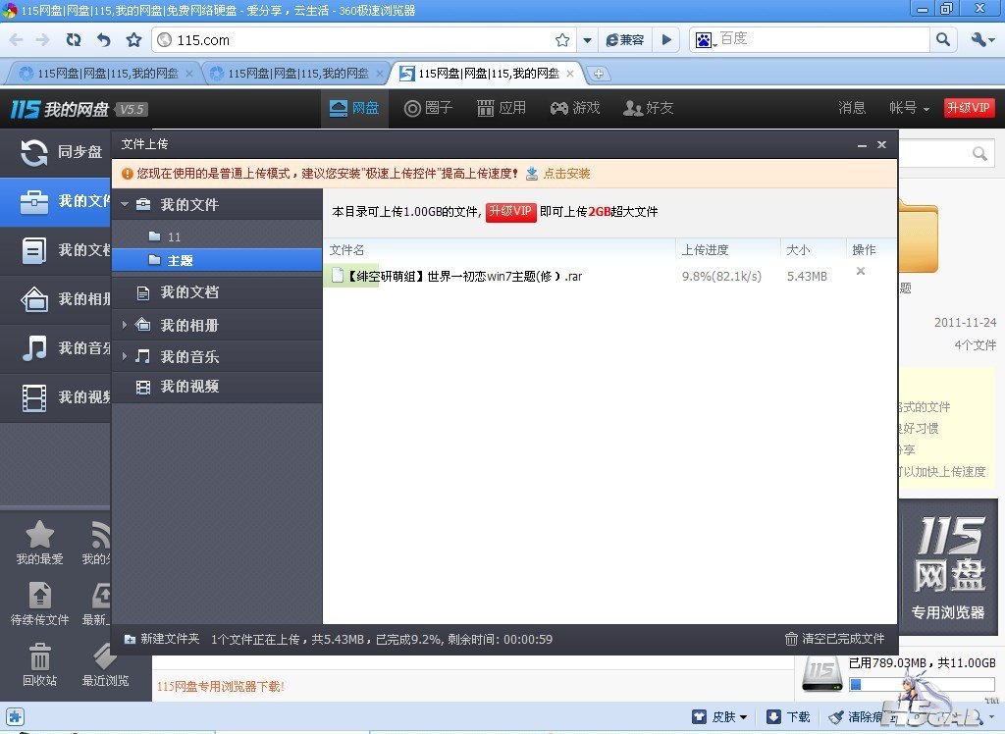The width and height of the screenshot is (1005, 734).
Task: Click the page search magnifier behind the dialog
Action: [979, 154]
